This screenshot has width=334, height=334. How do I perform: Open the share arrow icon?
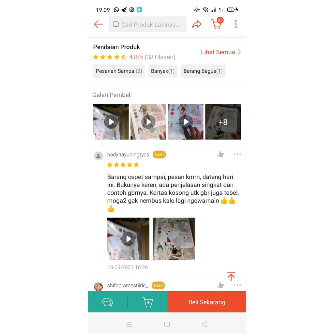click(x=196, y=24)
